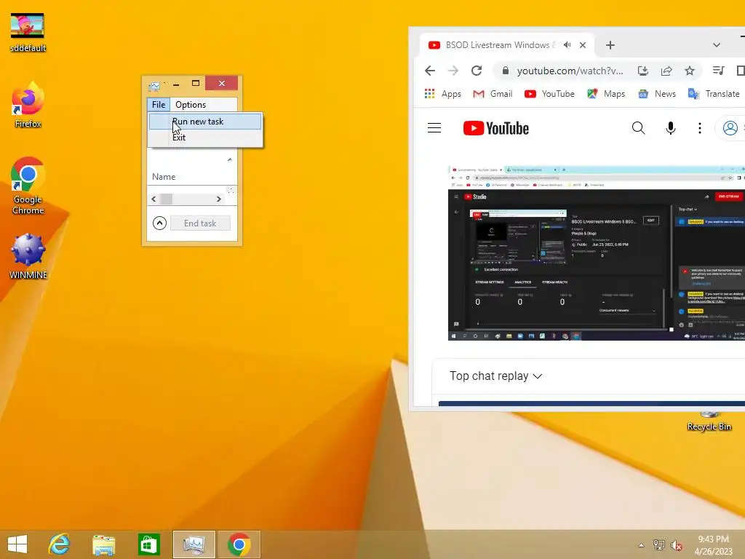Screen dimensions: 745x559
Task: Click the sort arrow above the Name column
Action: pyautogui.click(x=230, y=159)
